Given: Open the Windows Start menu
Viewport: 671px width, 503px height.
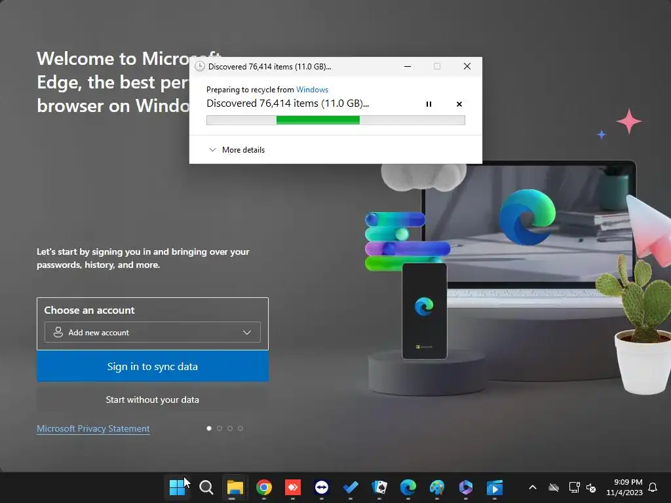Looking at the screenshot, I should point(177,487).
